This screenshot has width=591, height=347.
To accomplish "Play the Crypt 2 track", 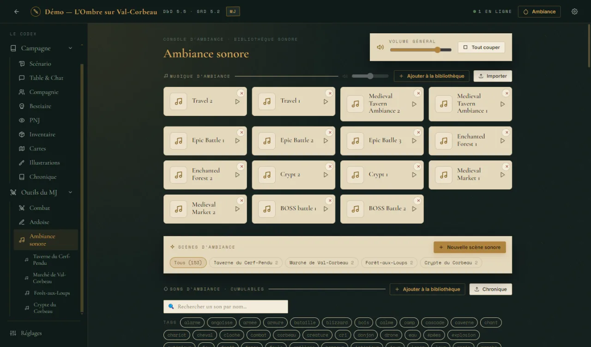I will coord(326,175).
